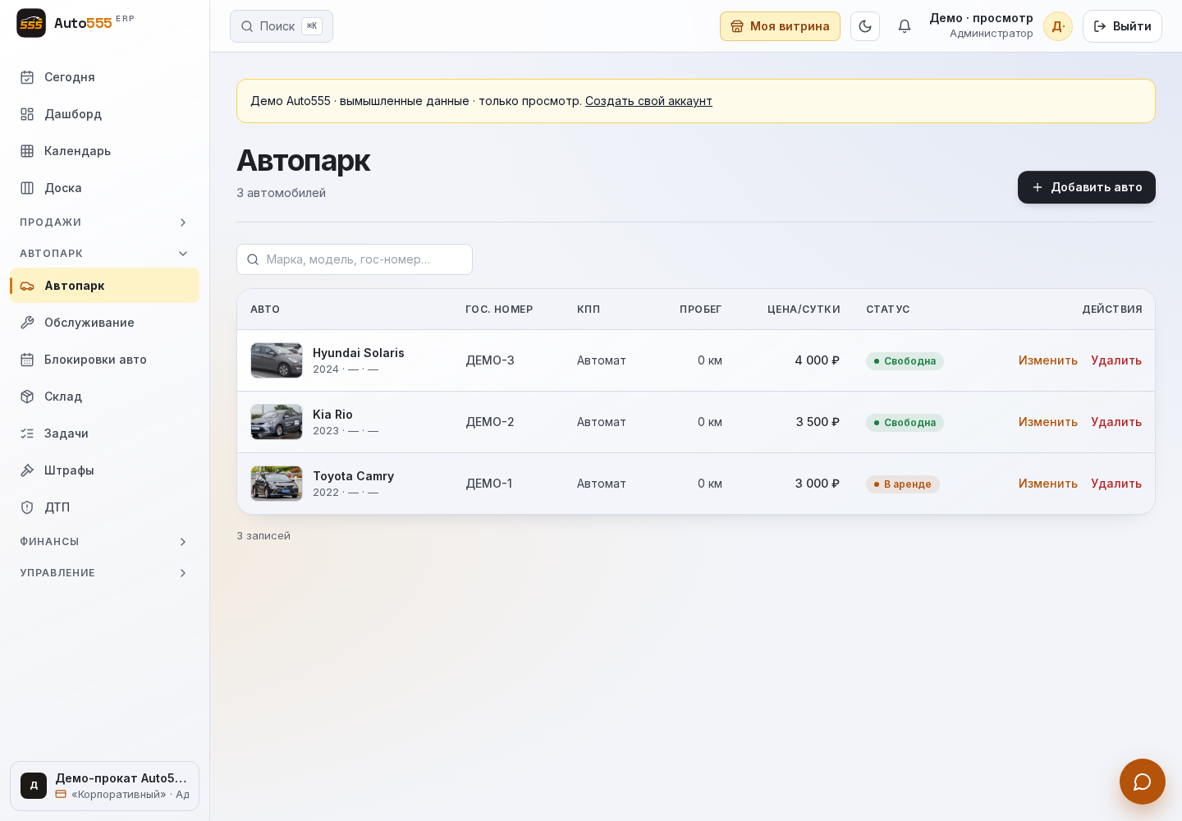Open Штрафы in the sidebar
Viewport: 1182px width, 821px height.
[104, 470]
